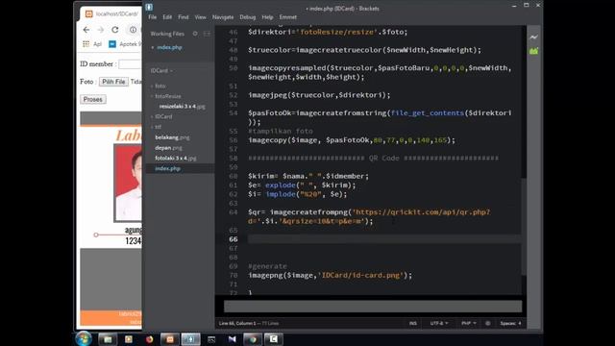Click line number 64 in the gutter
The height and width of the screenshot is (346, 615).
234,212
